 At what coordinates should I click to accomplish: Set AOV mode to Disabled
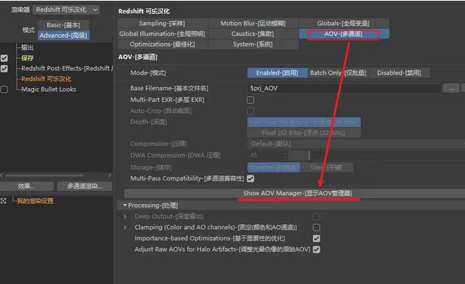pos(399,72)
